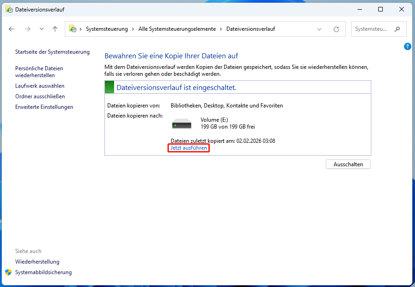Viewport: 415px width, 287px height.
Task: Click the last copied date 02.02.2026 03:08
Action: click(256, 141)
